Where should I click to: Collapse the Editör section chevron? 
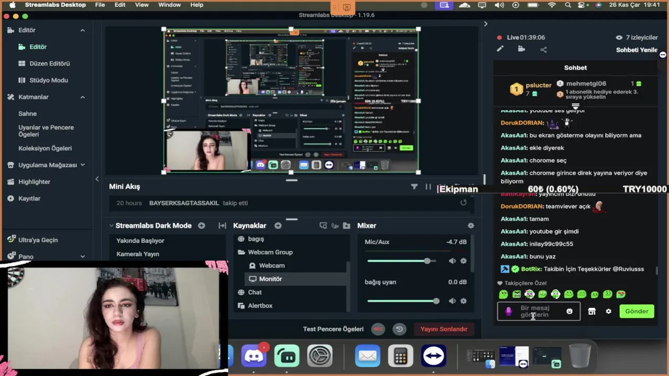tap(83, 30)
